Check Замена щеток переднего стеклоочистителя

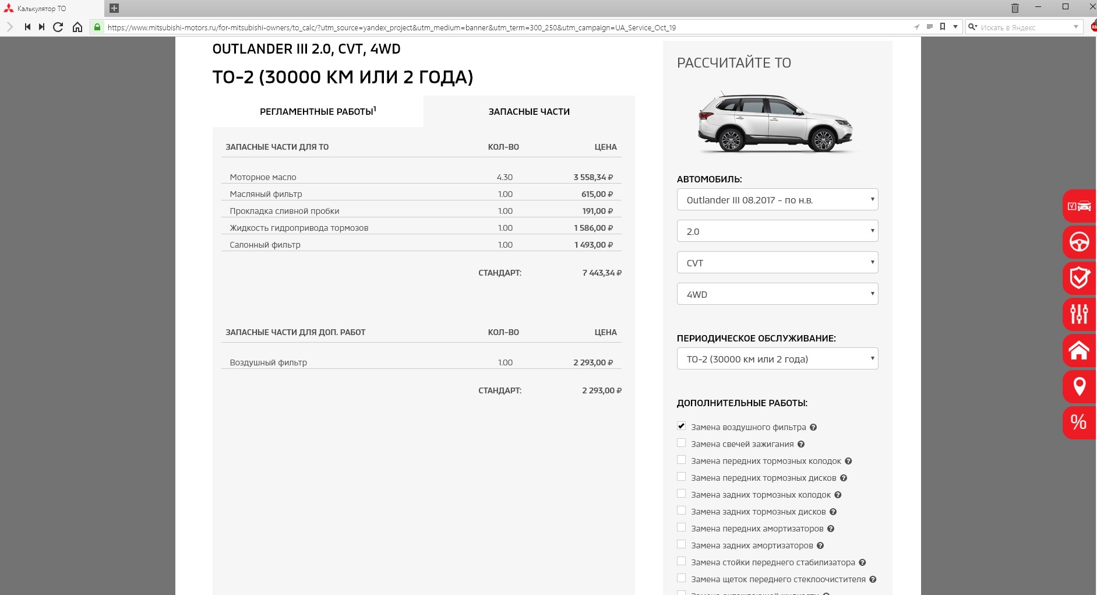[681, 578]
